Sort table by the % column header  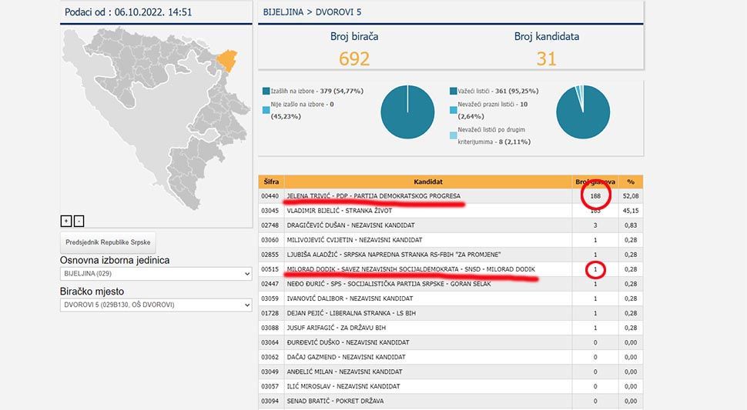[631, 182]
